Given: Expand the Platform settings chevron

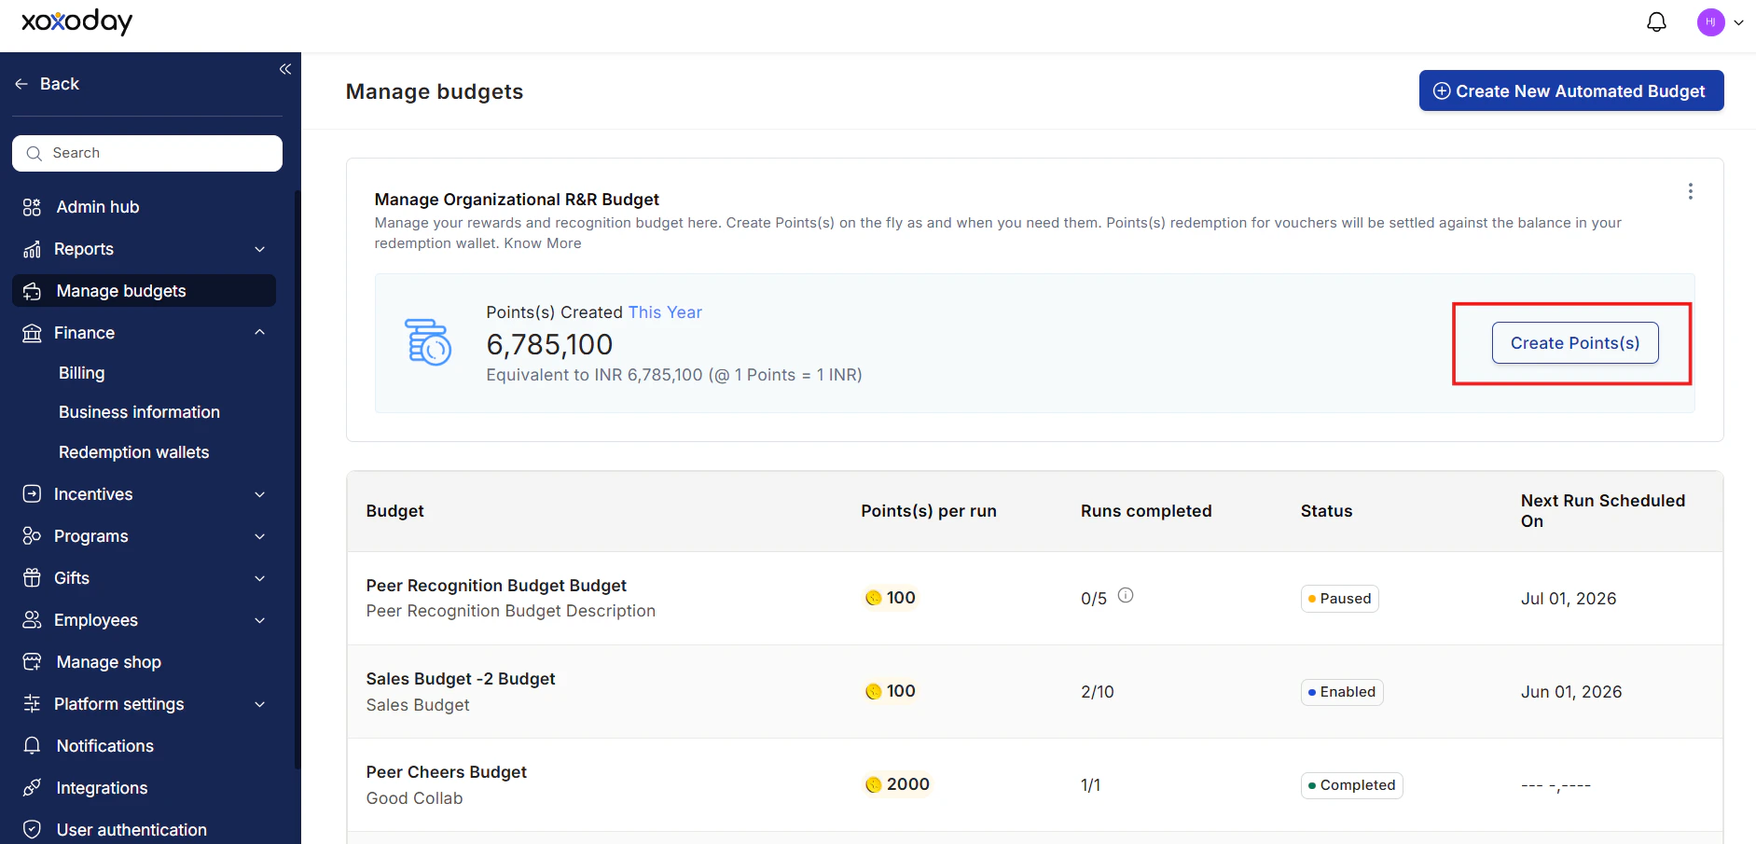Looking at the screenshot, I should tap(260, 704).
